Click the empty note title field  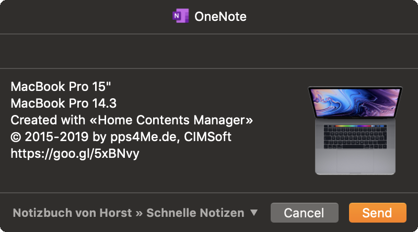point(209,51)
